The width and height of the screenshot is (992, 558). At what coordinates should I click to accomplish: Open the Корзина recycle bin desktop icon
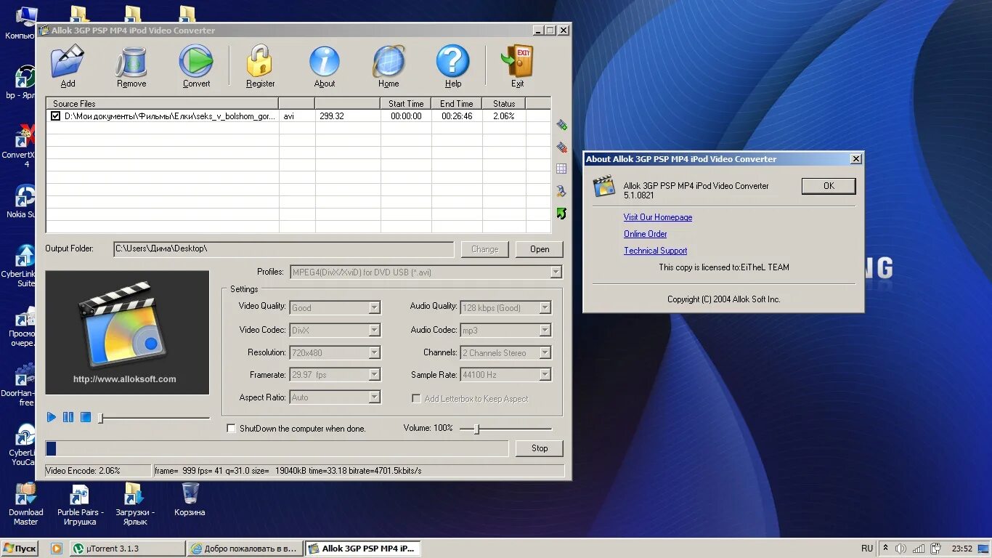(190, 499)
